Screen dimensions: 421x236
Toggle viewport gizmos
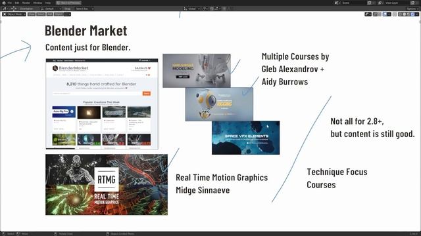pyautogui.click(x=375, y=14)
